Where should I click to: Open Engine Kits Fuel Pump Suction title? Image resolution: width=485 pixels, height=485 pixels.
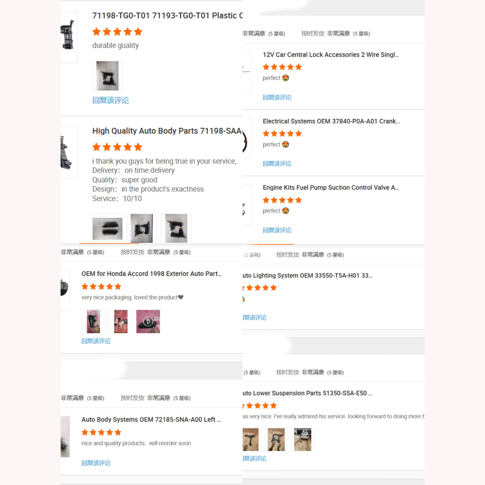(331, 187)
